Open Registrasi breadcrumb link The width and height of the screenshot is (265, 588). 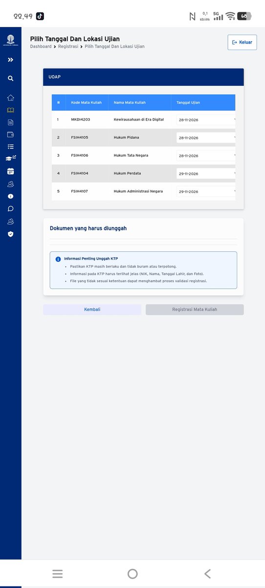click(68, 47)
